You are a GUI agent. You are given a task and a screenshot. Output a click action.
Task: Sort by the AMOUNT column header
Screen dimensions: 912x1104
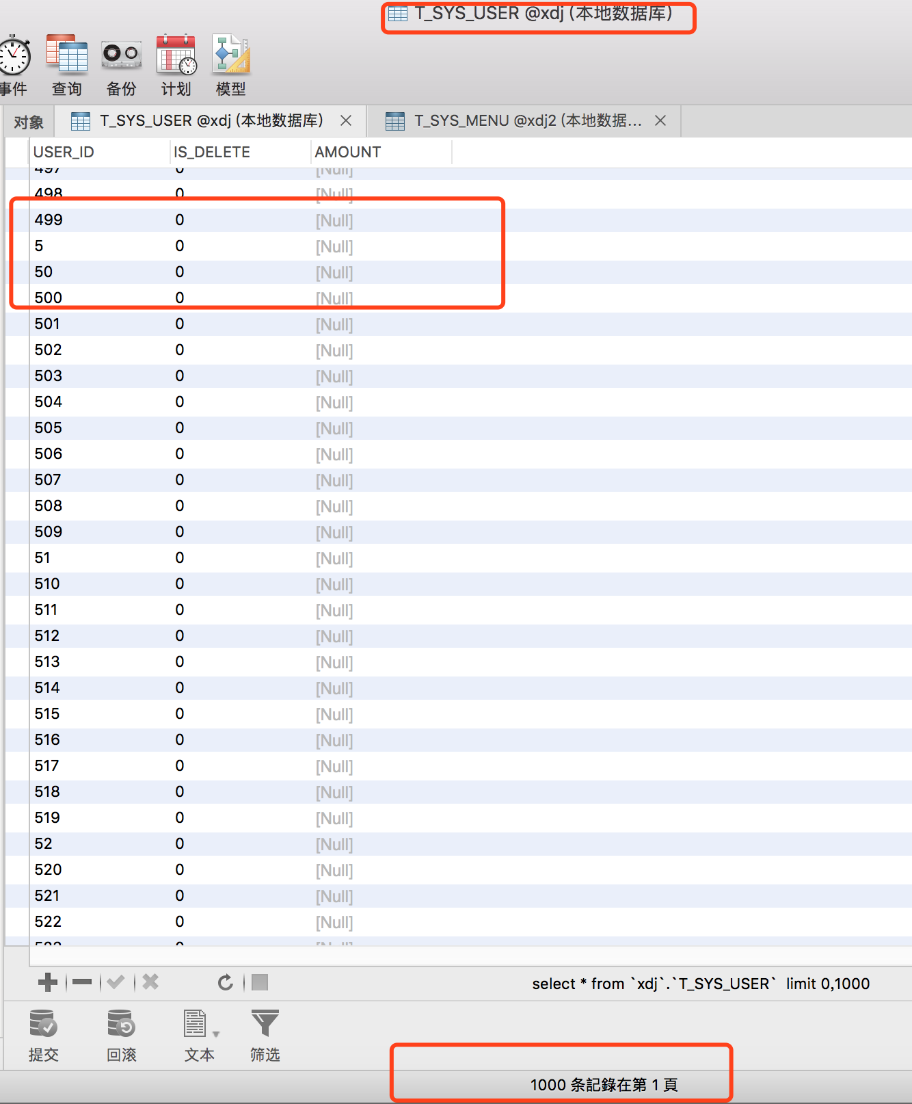pos(381,152)
